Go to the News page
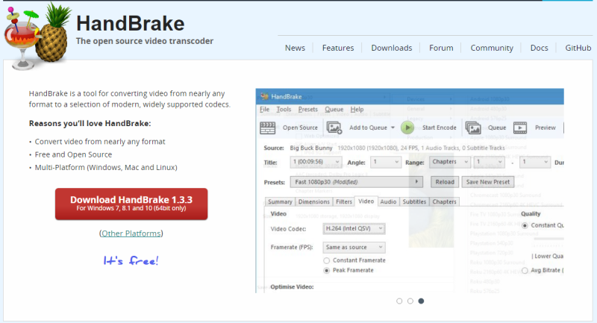This screenshot has height=323, width=597. point(295,48)
